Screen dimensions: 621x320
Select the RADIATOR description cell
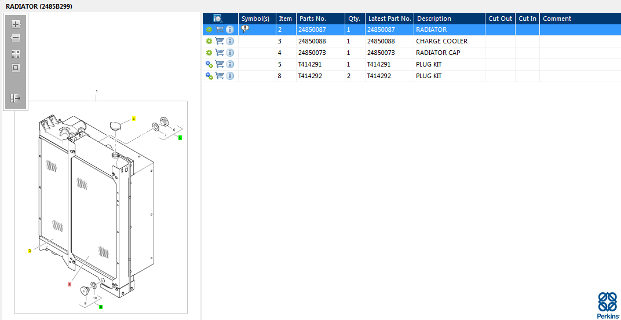click(x=450, y=30)
